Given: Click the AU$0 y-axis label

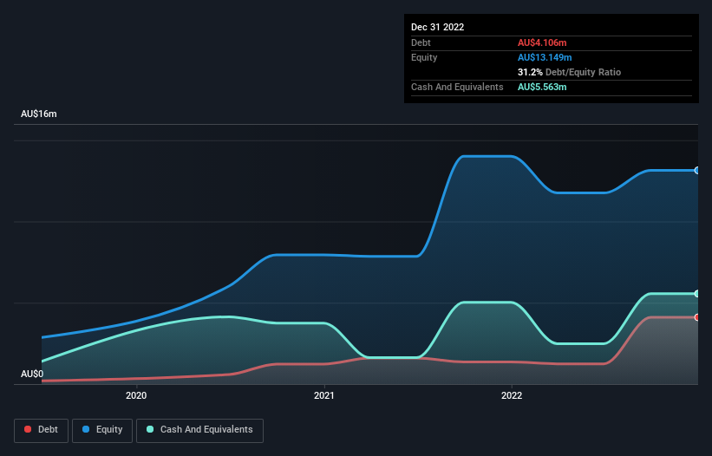Looking at the screenshot, I should pos(32,374).
